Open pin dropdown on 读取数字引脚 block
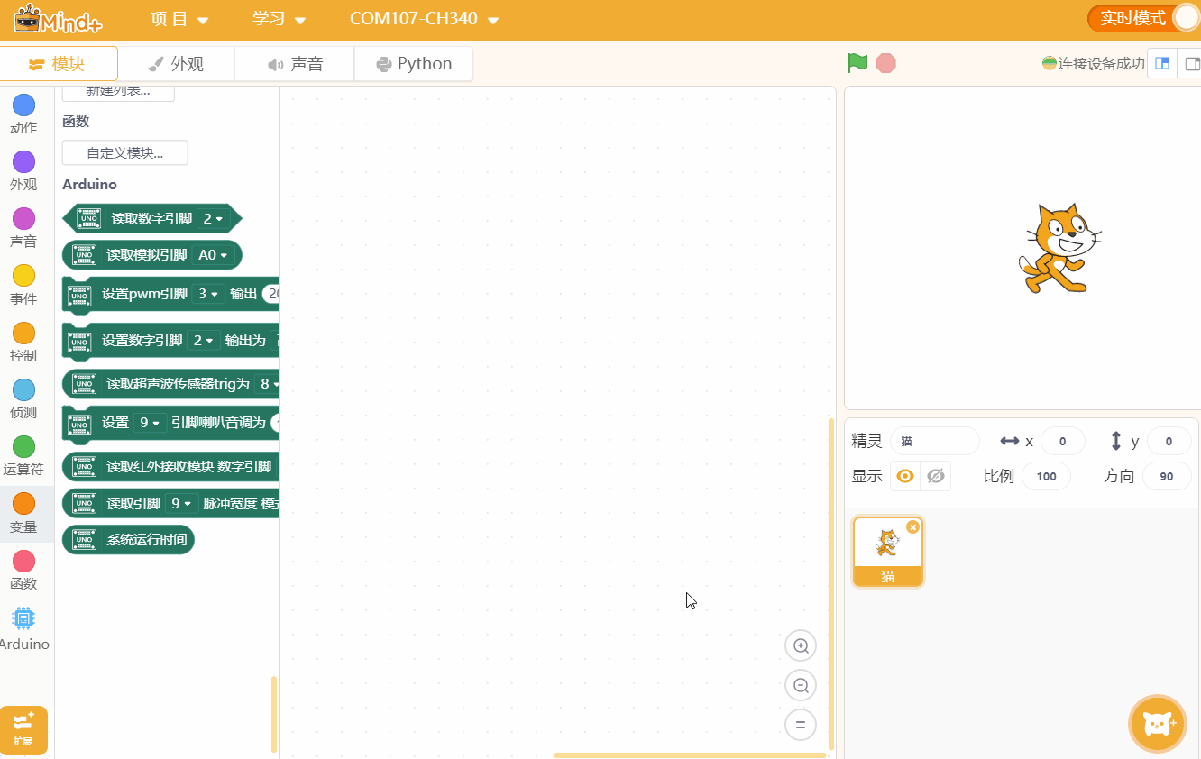 click(x=214, y=218)
